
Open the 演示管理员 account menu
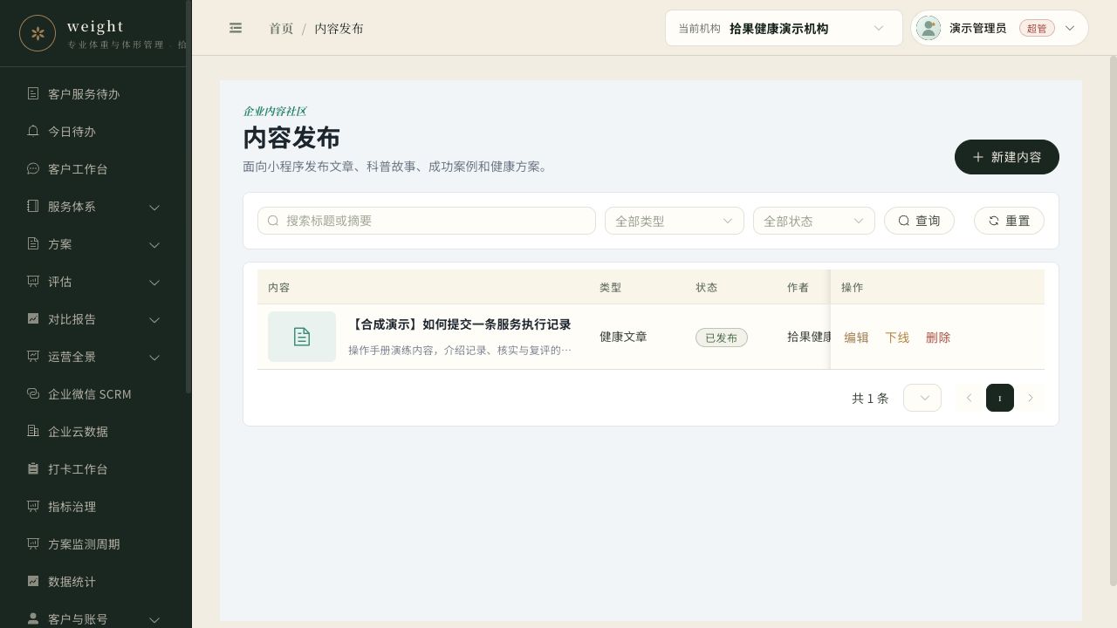999,28
